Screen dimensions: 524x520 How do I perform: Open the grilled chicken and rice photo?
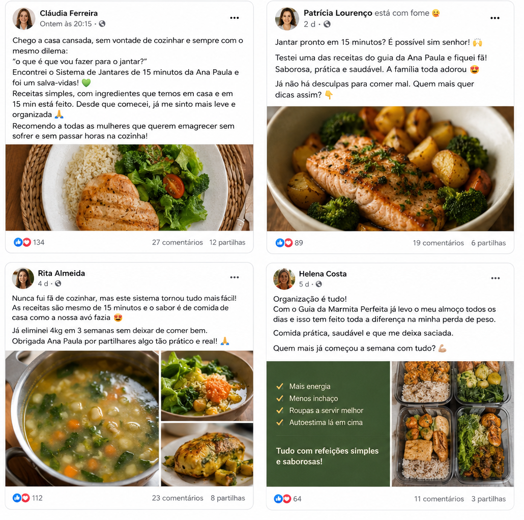point(129,187)
